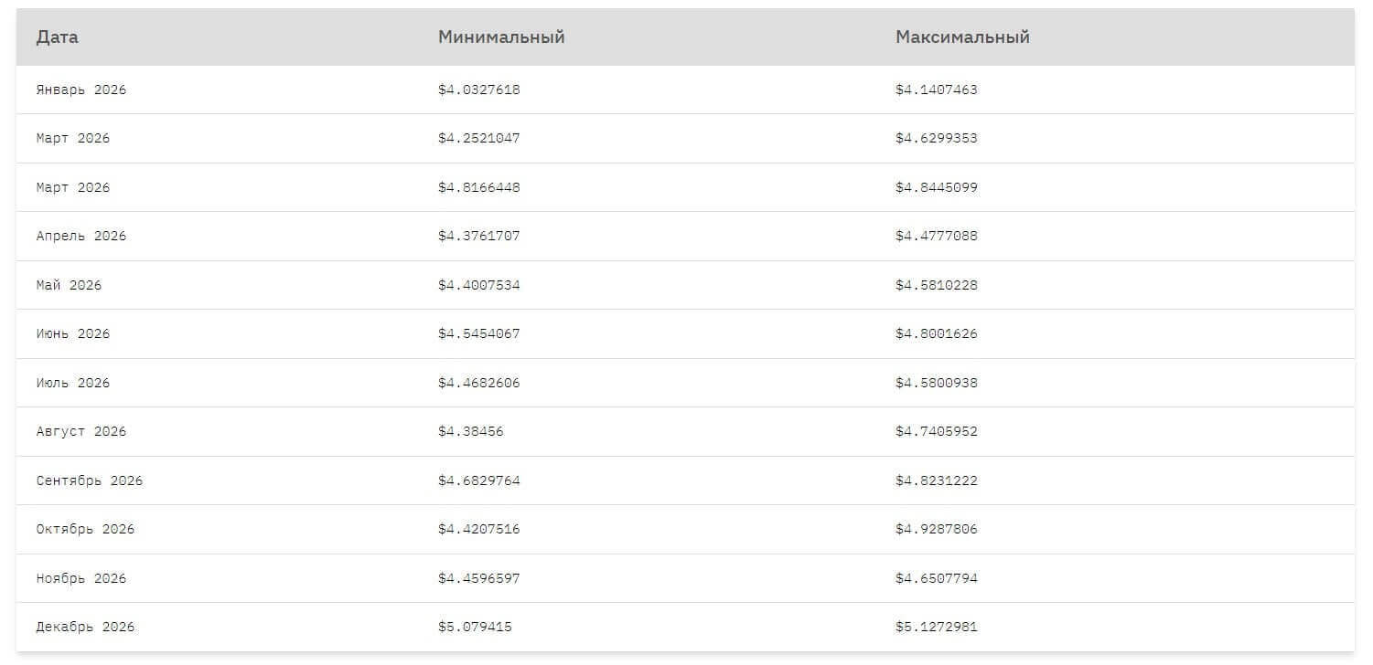1373x665 pixels.
Task: Click the Август 2026 minimum $4.38456
Action: click(x=470, y=431)
